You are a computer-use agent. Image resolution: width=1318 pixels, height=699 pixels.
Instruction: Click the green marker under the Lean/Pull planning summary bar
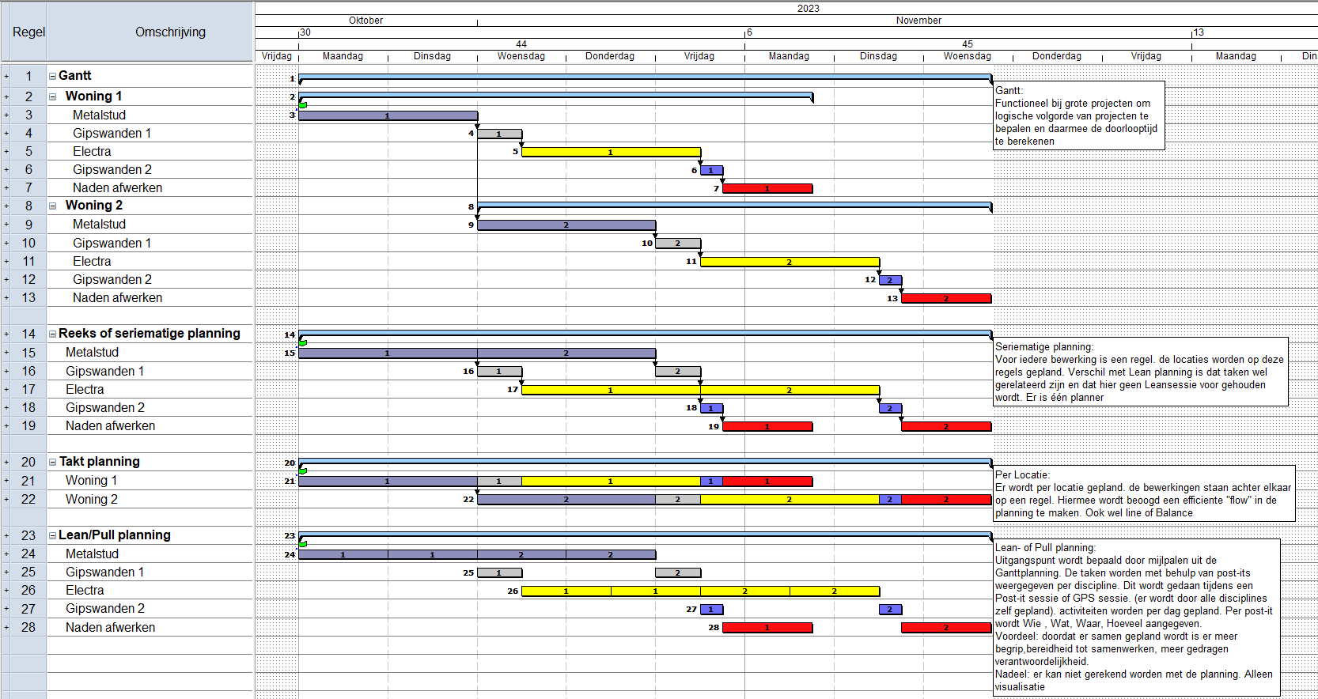pos(303,543)
